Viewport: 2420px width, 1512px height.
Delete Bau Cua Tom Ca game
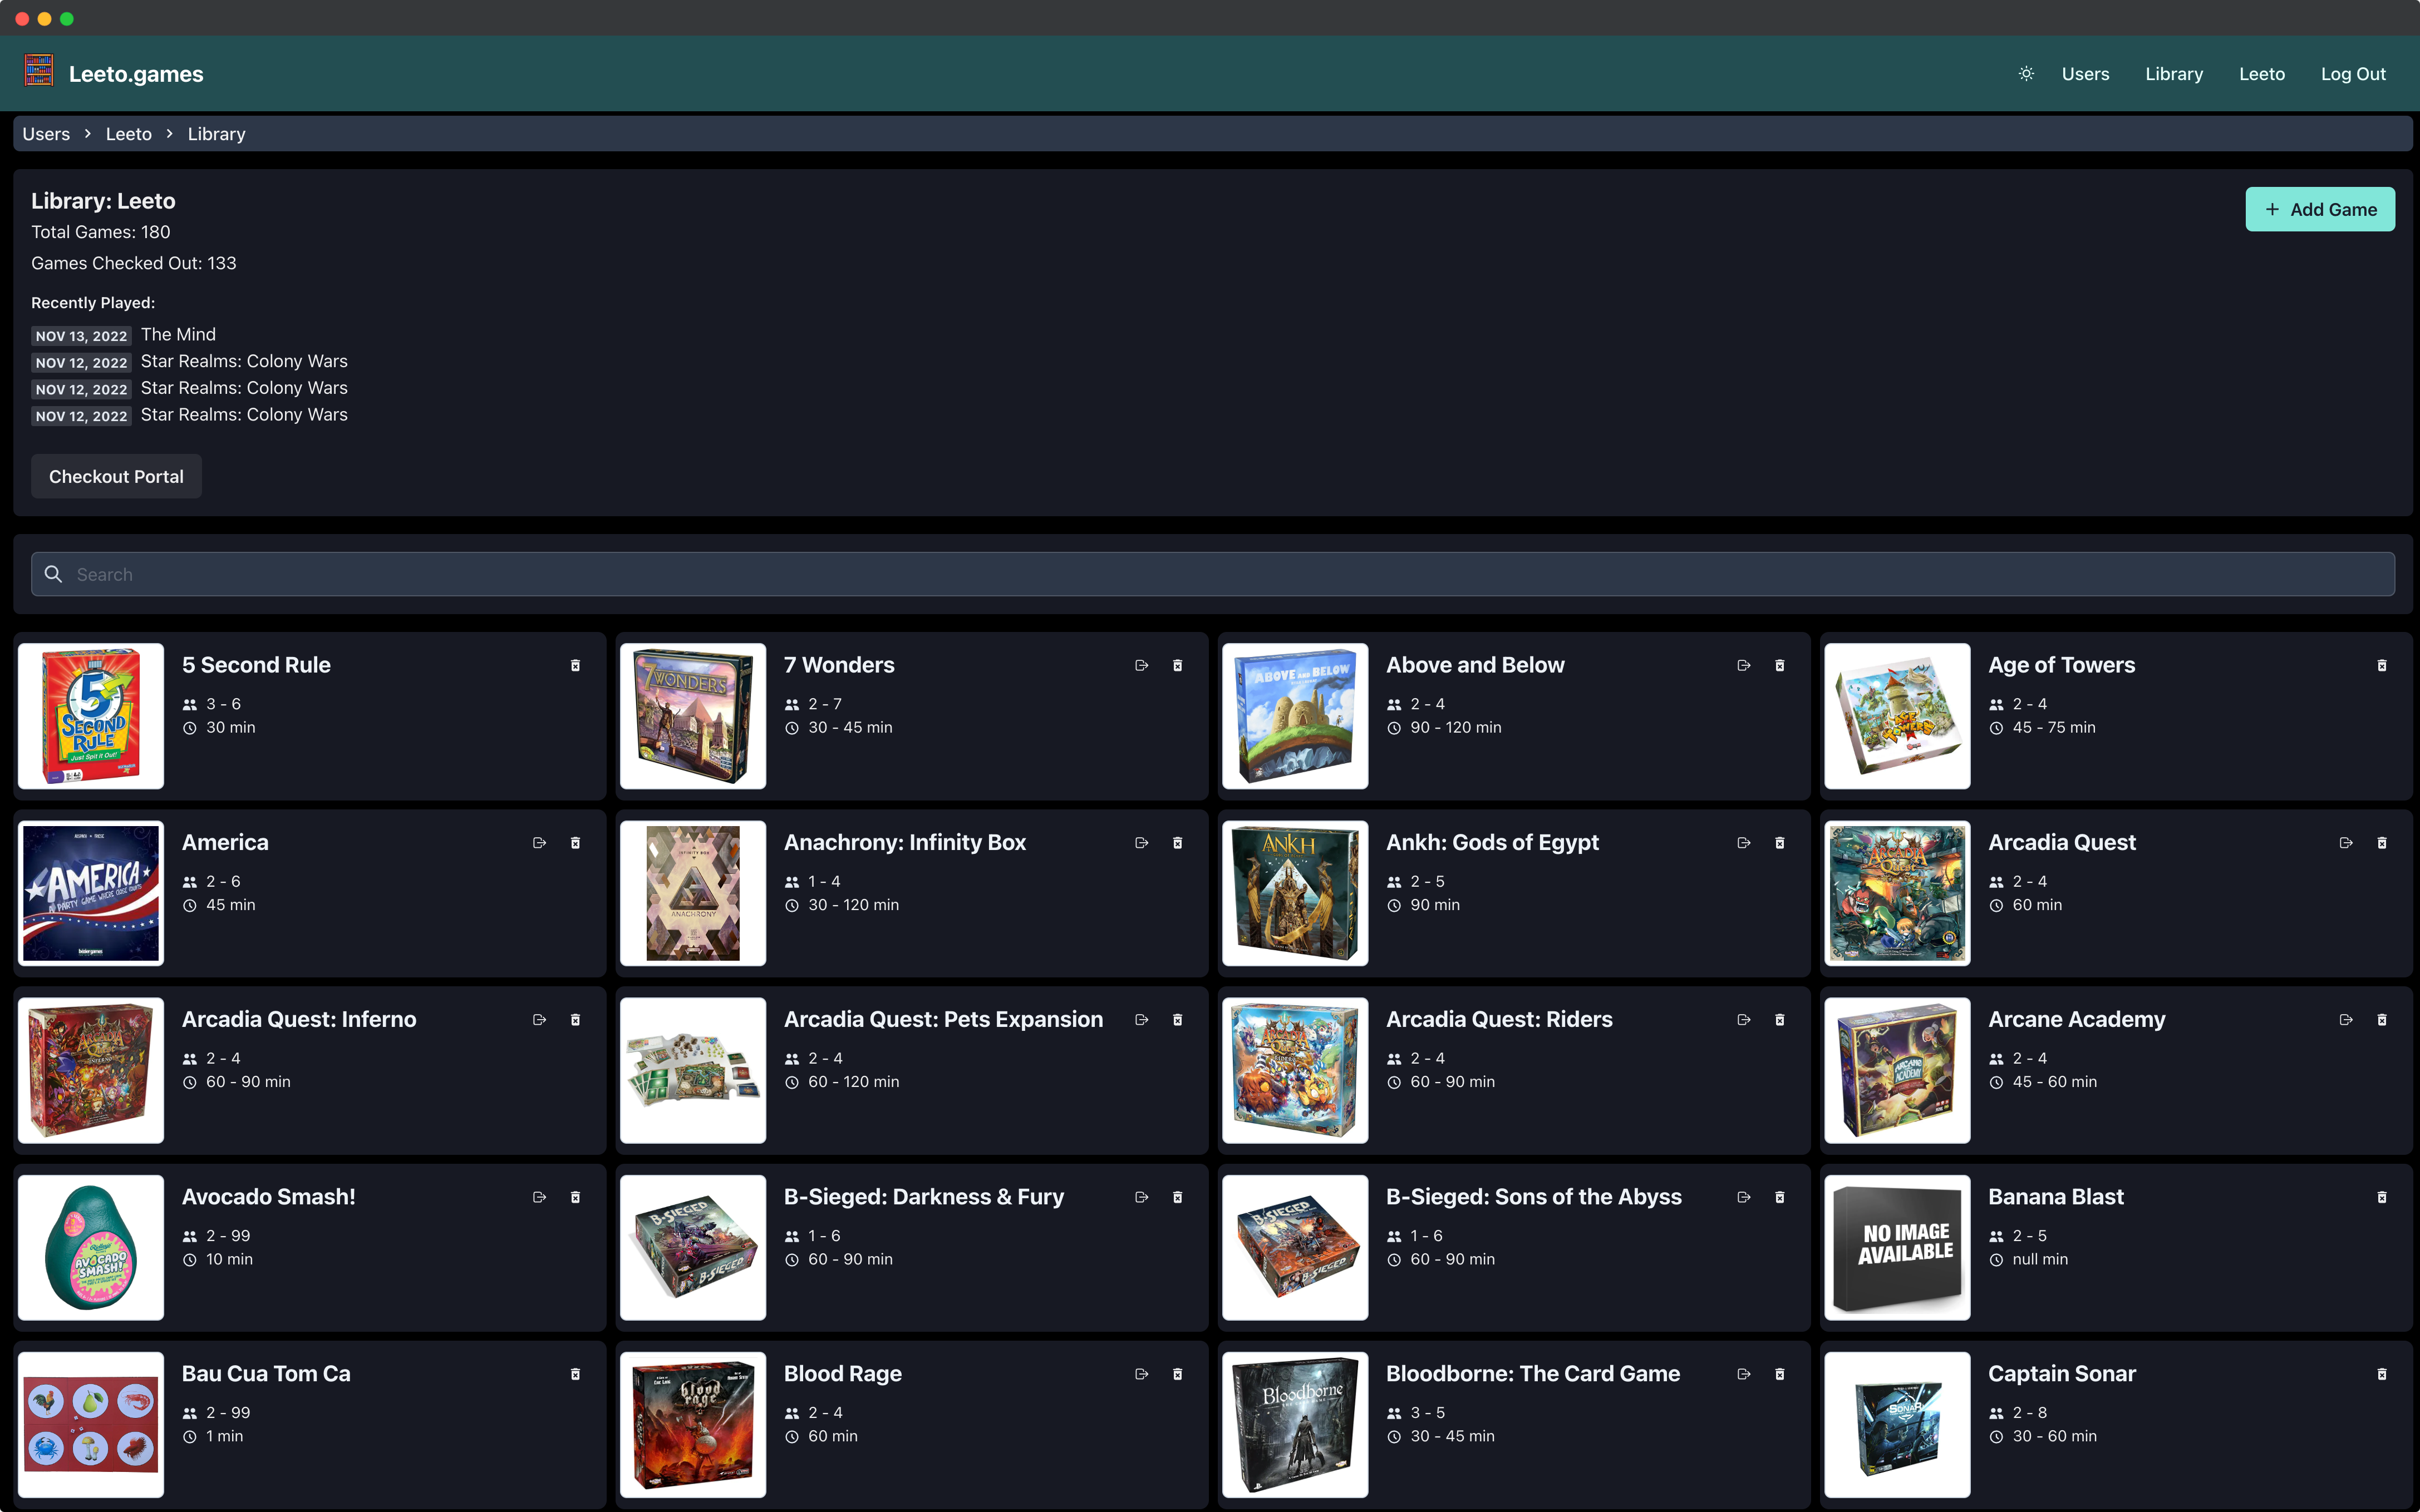point(576,1375)
